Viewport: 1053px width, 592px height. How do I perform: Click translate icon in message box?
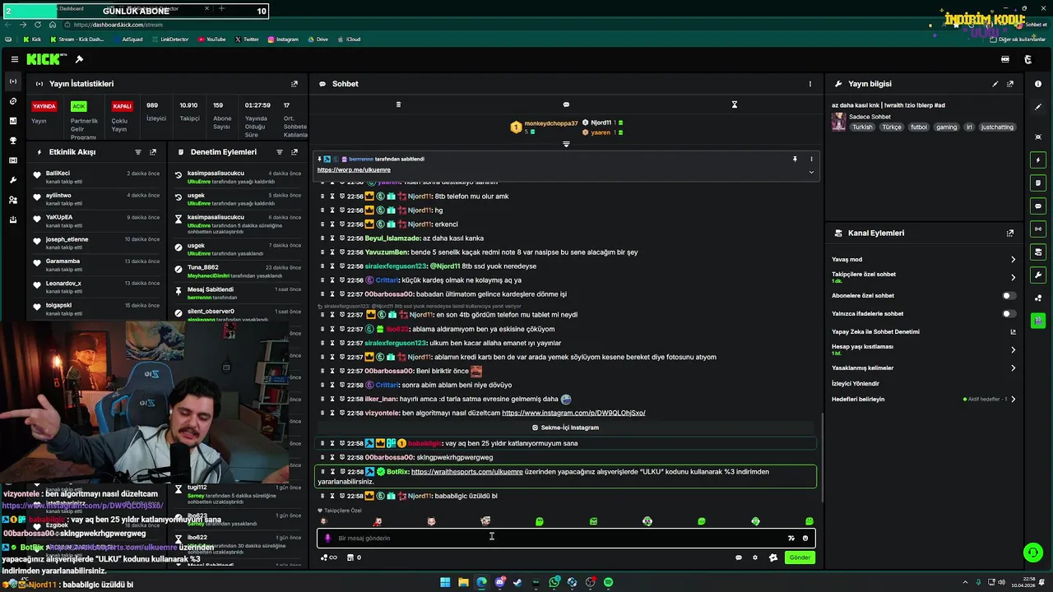coord(791,539)
